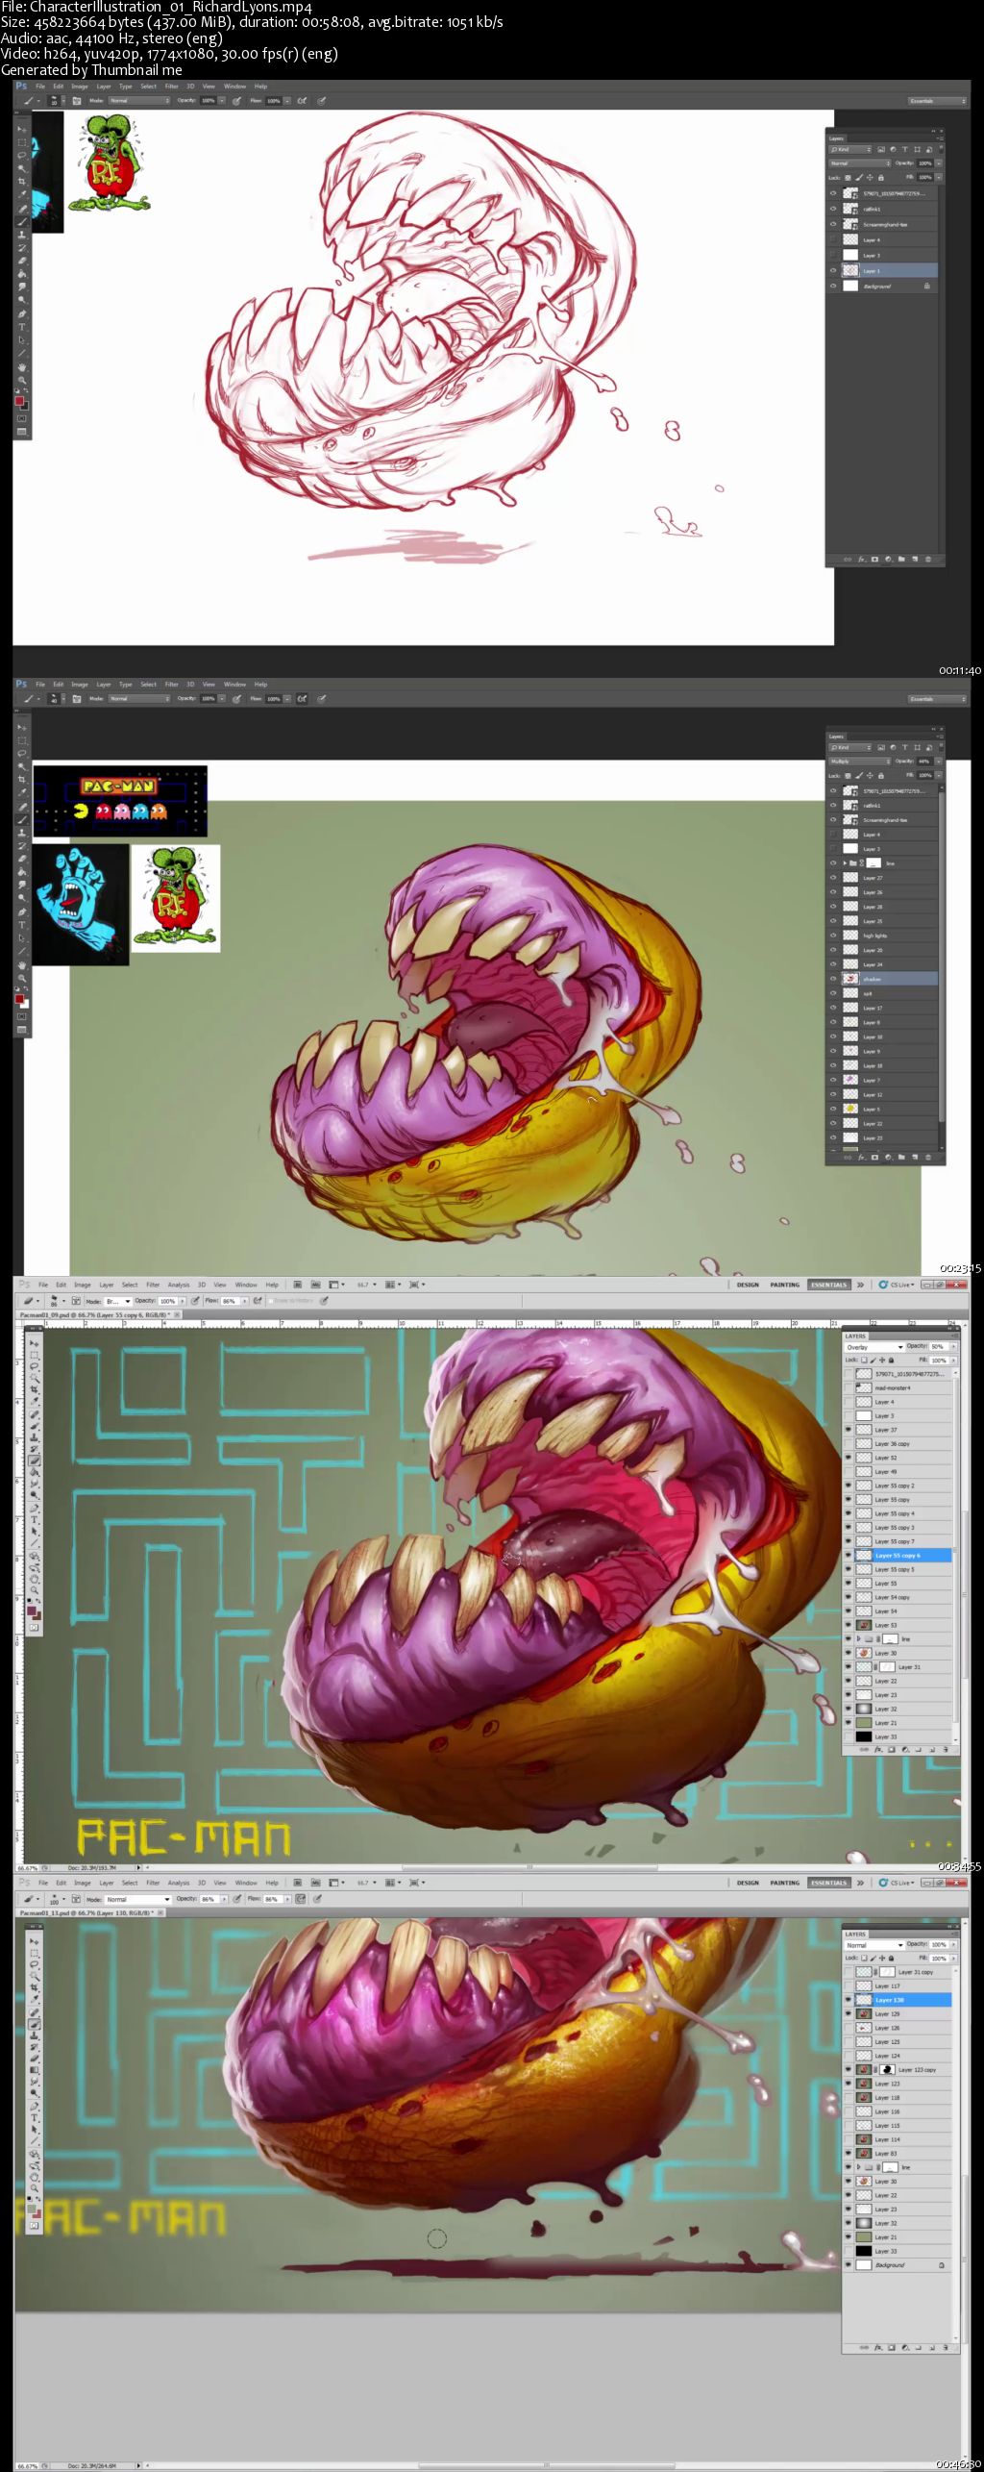The width and height of the screenshot is (984, 2472).
Task: Click Mini Bridge icon in Pacman01_09.psd window
Action: point(315,1285)
